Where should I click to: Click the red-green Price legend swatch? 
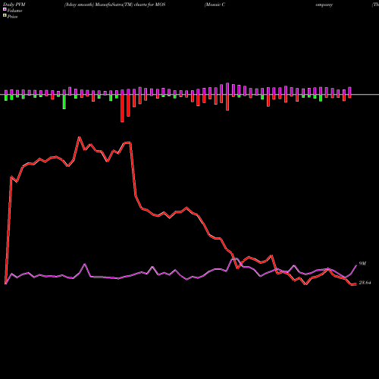pos(5,16)
